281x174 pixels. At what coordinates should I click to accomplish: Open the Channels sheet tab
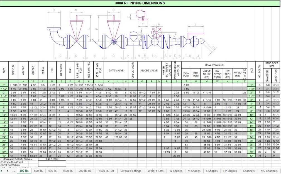[x=249, y=171]
